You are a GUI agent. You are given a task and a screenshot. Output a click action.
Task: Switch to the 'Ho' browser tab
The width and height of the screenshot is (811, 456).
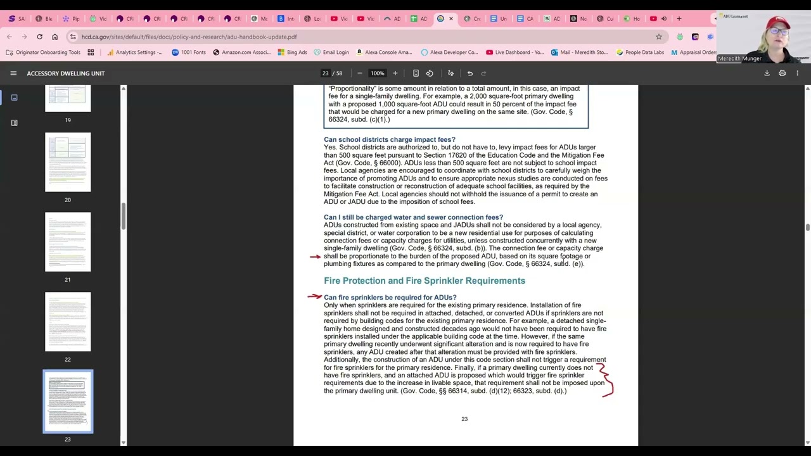632,18
